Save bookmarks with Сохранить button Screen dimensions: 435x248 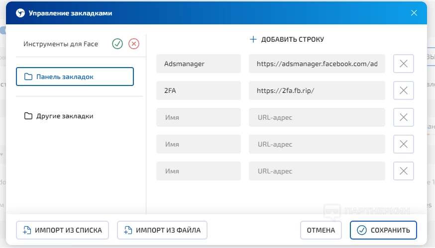[x=383, y=230]
